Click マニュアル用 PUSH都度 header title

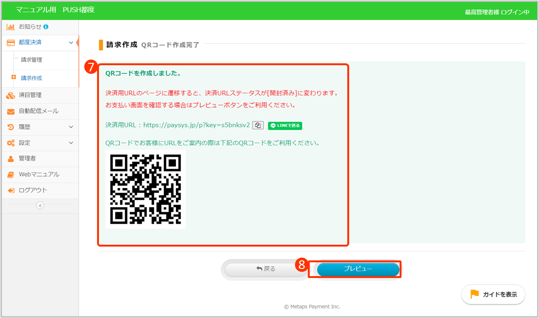click(x=55, y=10)
